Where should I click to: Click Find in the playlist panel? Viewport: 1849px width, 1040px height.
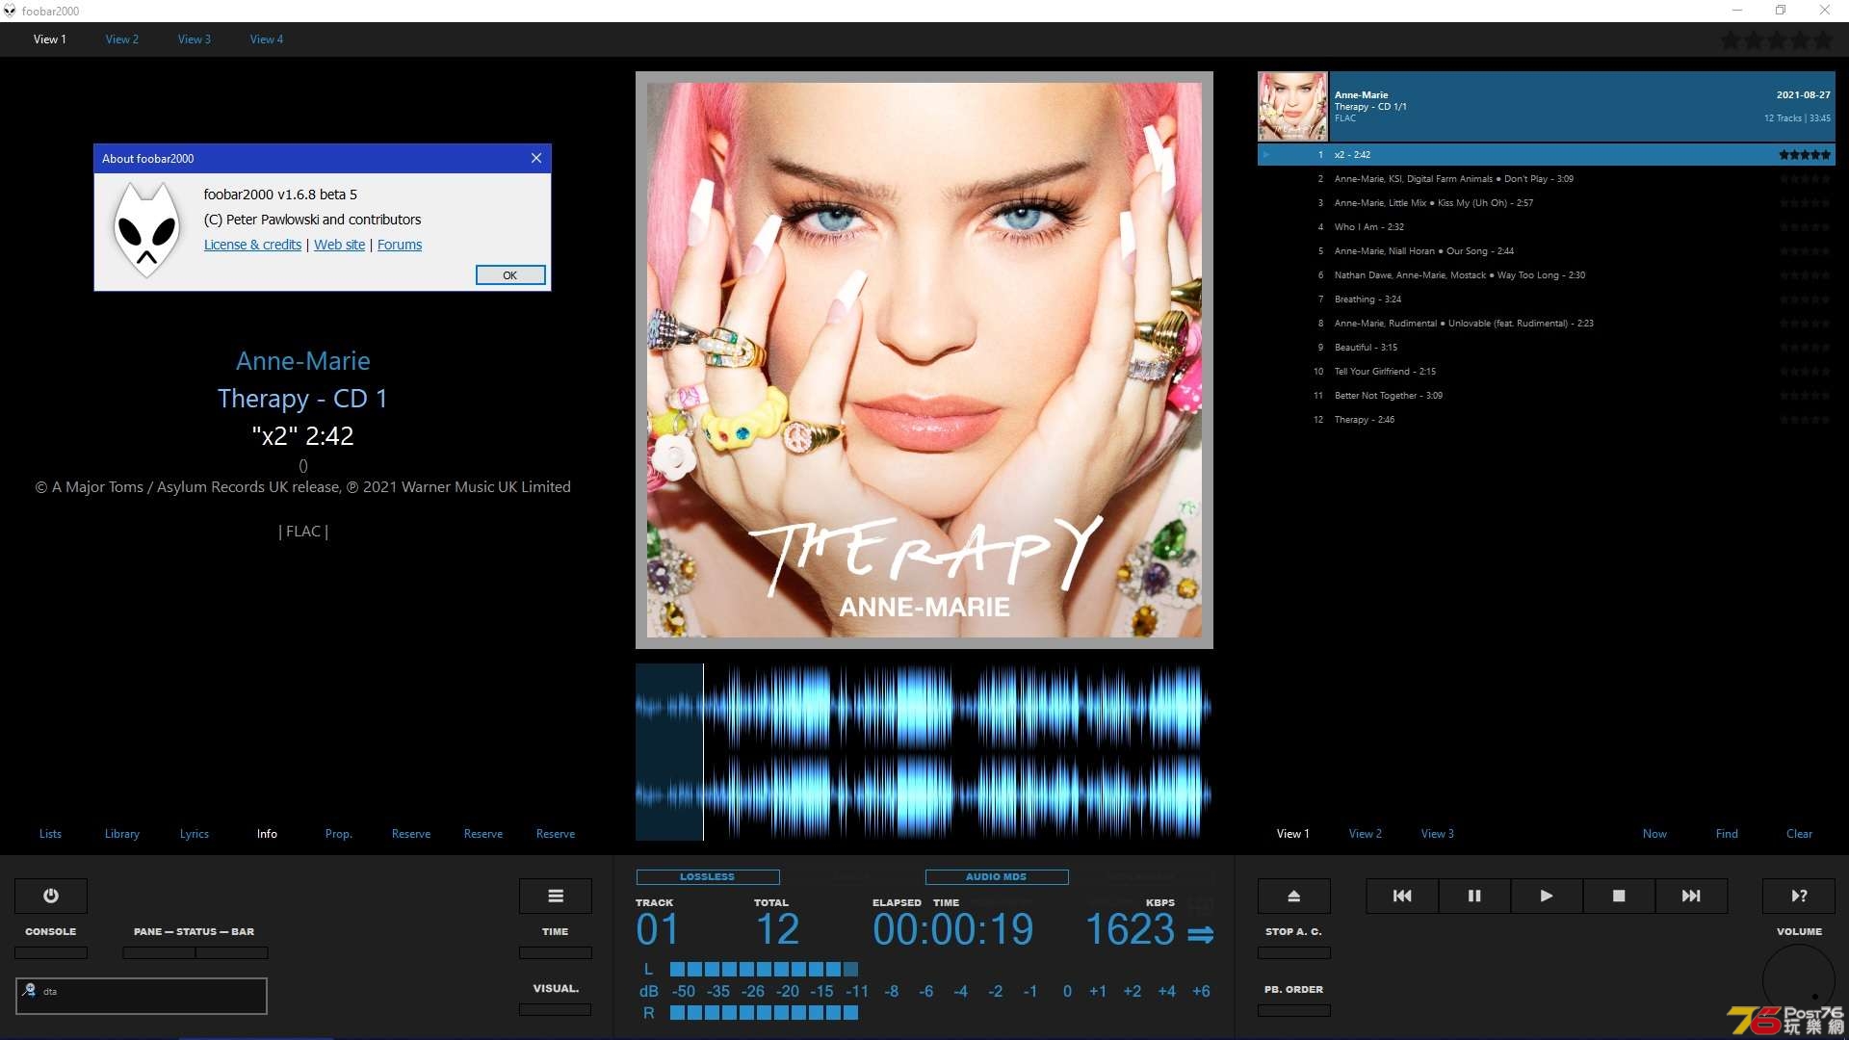click(1727, 834)
